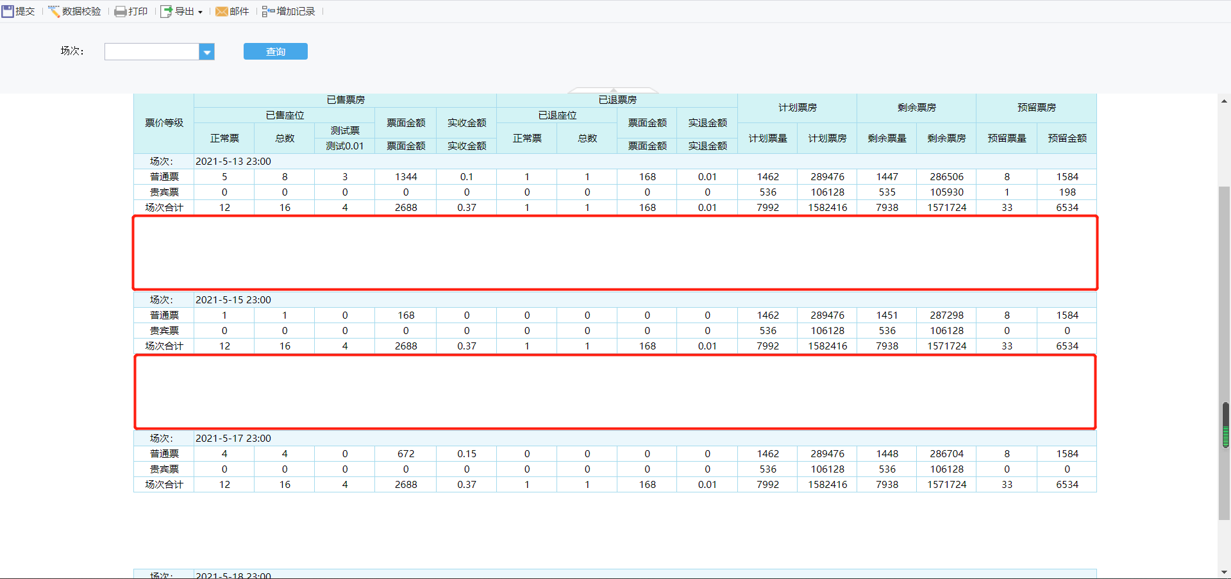Click the 导出 export icon

pyautogui.click(x=166, y=12)
